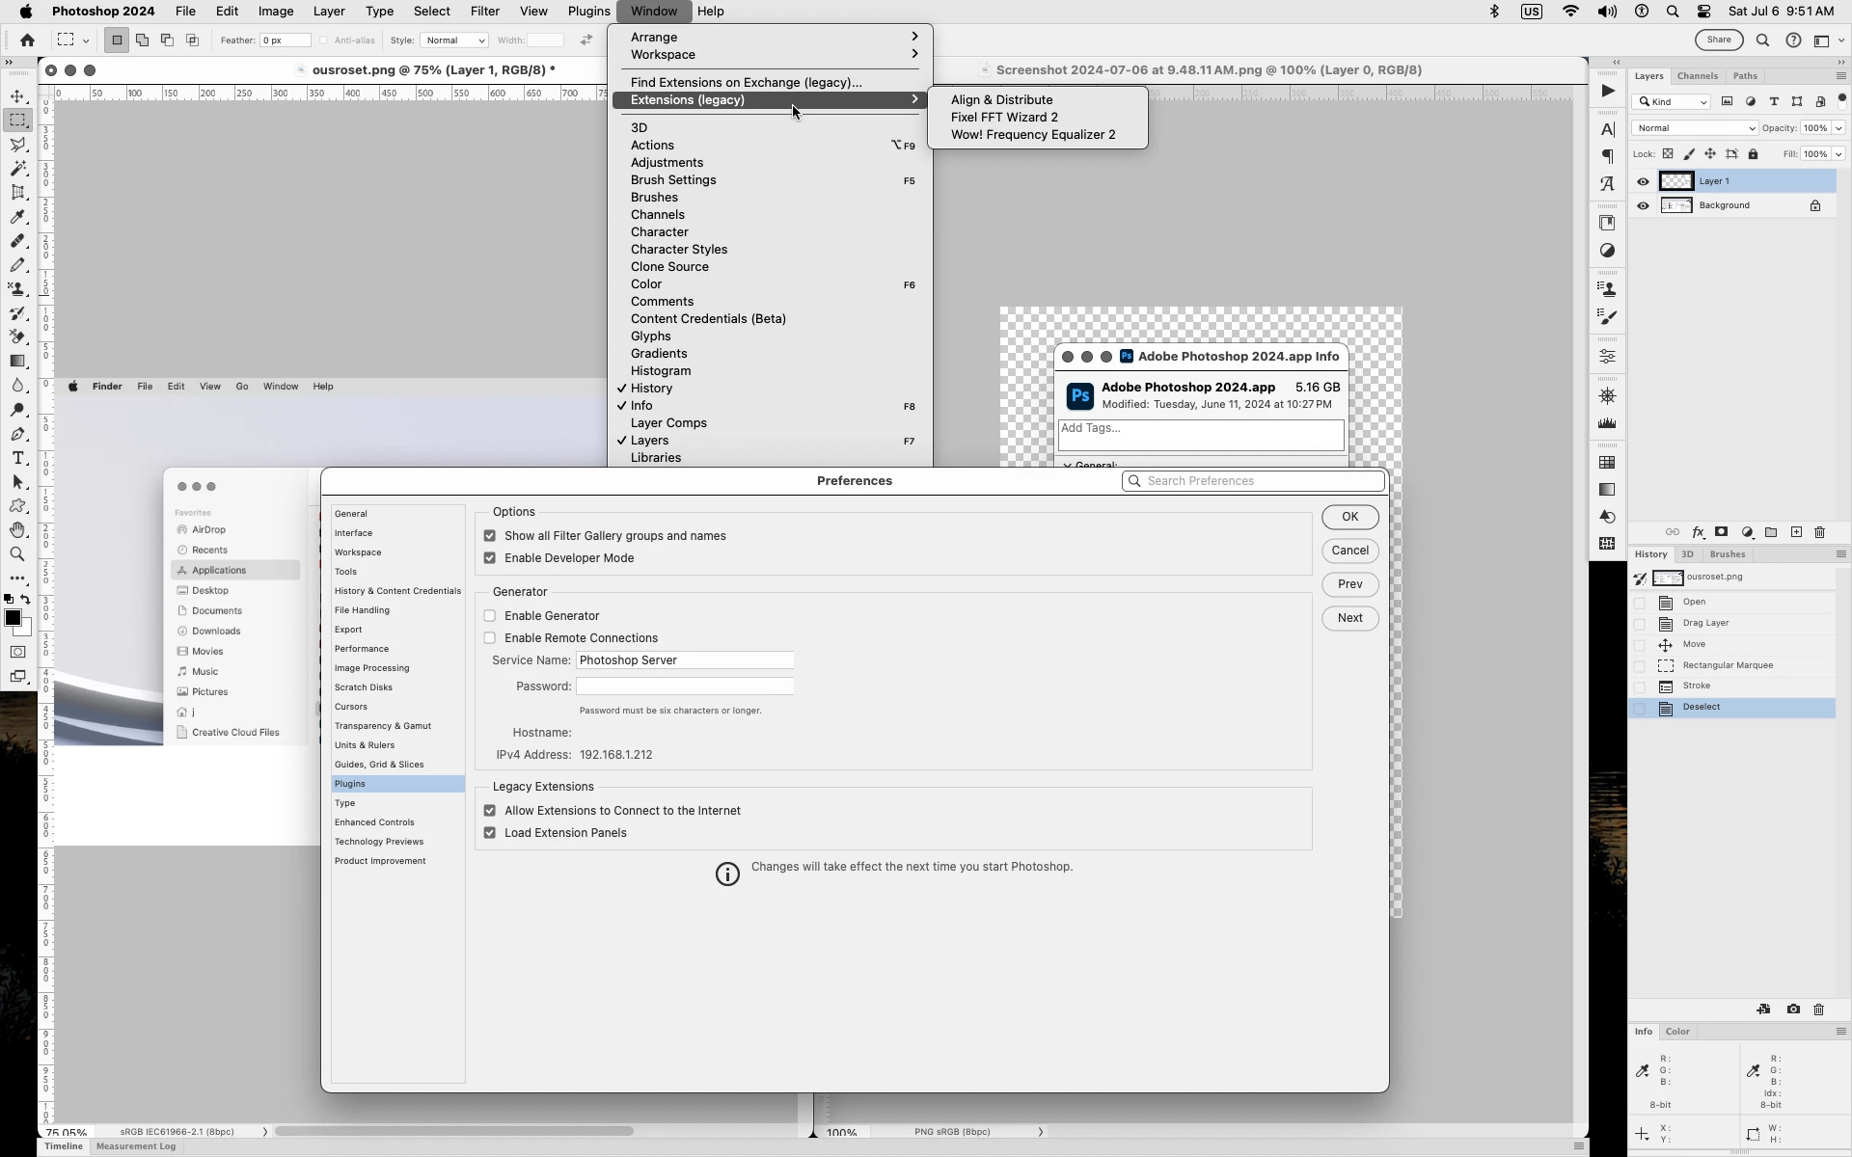Select the Zoom tool
Viewport: 1852px width, 1157px height.
pyautogui.click(x=17, y=554)
